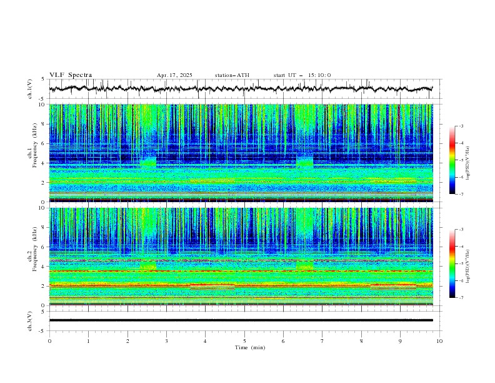Click time axis tick label "3"
495x383 pixels.
coord(166,341)
